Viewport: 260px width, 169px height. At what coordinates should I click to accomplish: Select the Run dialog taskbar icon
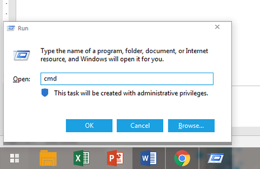(x=215, y=158)
